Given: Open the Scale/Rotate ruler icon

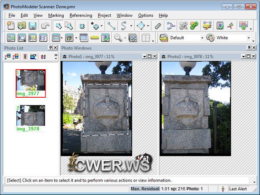Looking at the screenshot, I should (x=207, y=26).
